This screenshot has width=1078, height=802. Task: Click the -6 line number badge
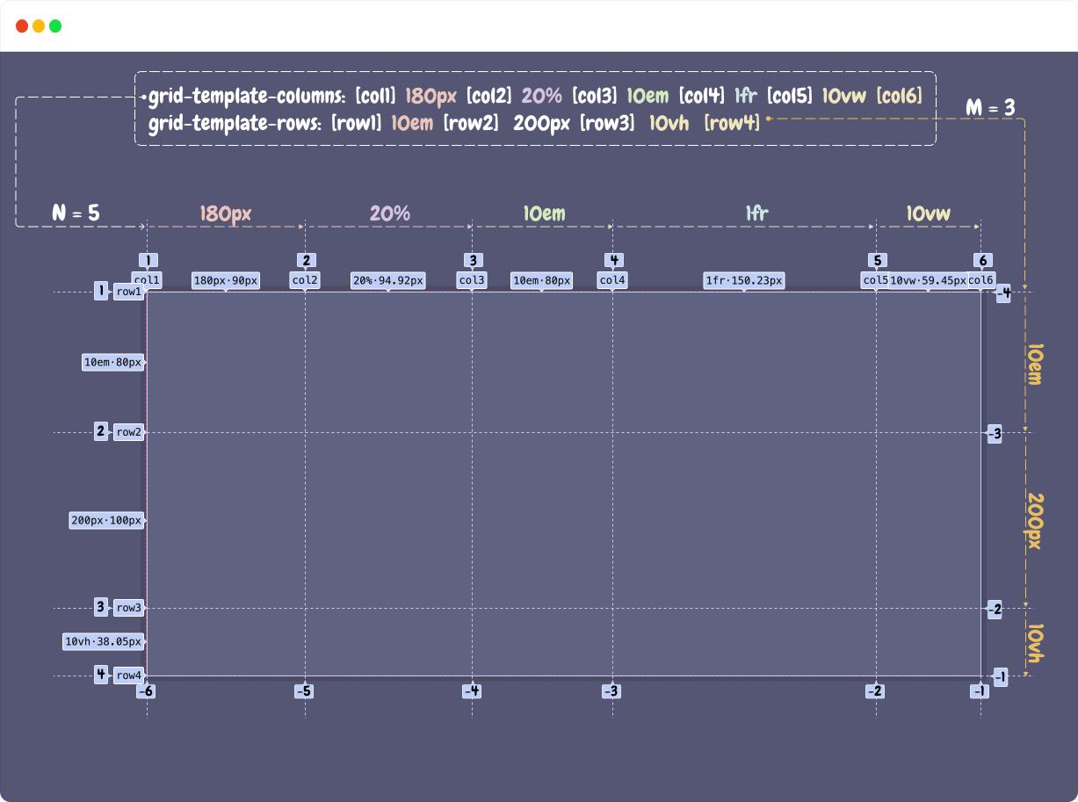(x=146, y=691)
